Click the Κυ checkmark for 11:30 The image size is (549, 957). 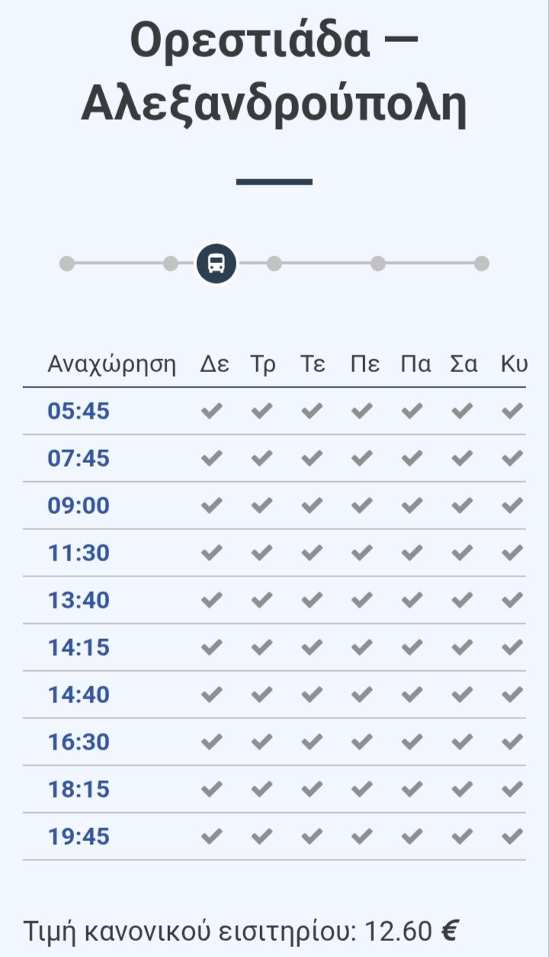point(512,553)
